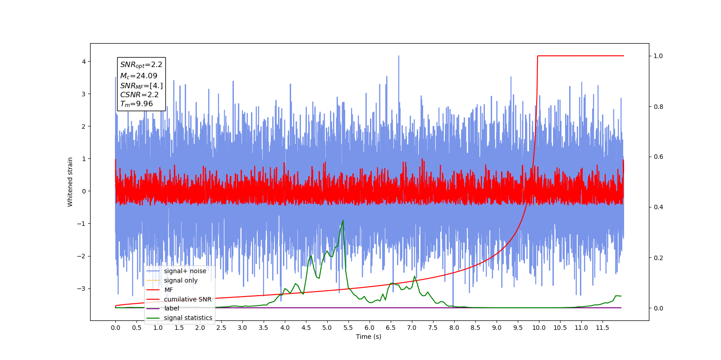Screen dimensions: 721x360
Task: Click the x-axis tick label 10.0
Action: (x=539, y=328)
